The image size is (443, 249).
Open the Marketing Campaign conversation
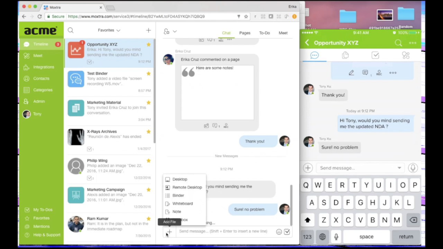click(109, 198)
